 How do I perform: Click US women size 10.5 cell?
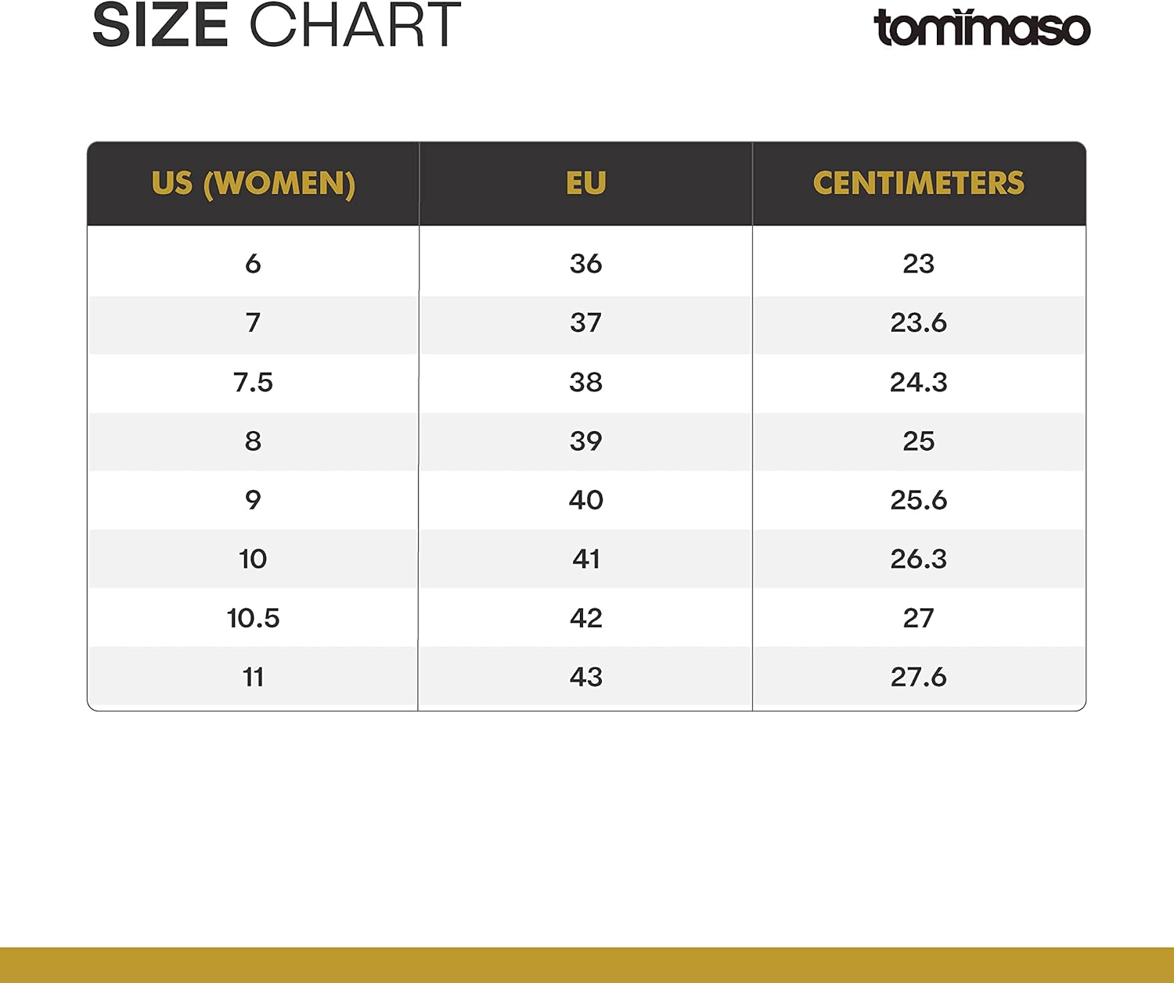pos(253,618)
